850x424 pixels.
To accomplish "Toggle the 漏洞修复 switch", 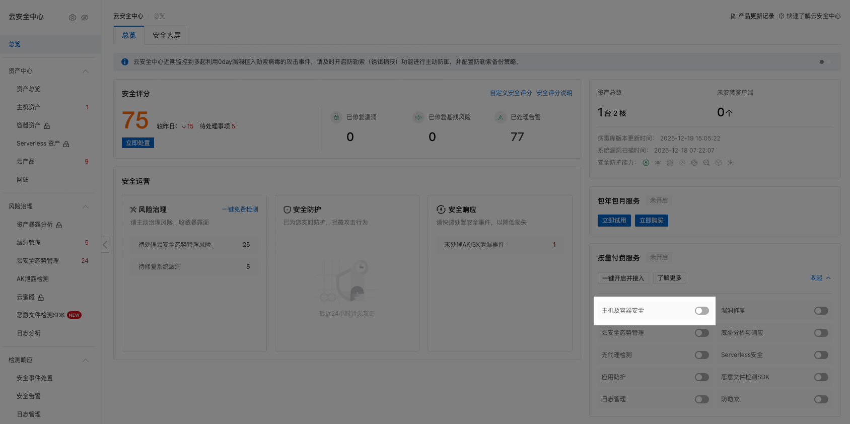I will coord(821,311).
